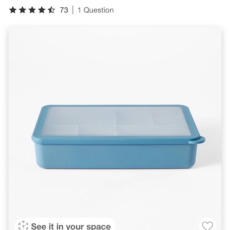Click the lid pull tab in product photo

[x=197, y=140]
